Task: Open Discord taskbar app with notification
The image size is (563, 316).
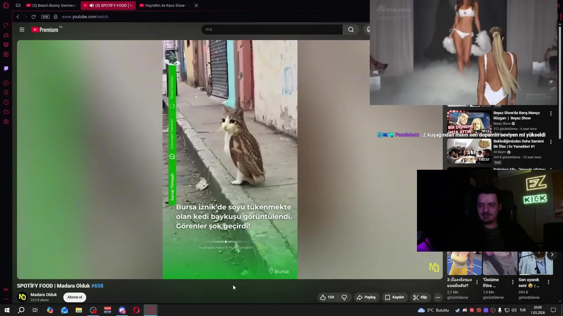Action: (122, 310)
